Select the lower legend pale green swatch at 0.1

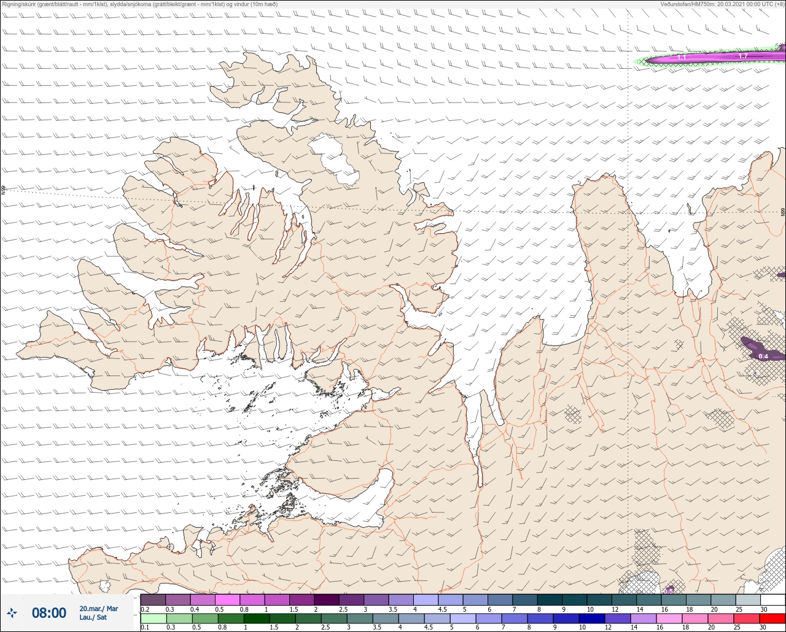[153, 618]
